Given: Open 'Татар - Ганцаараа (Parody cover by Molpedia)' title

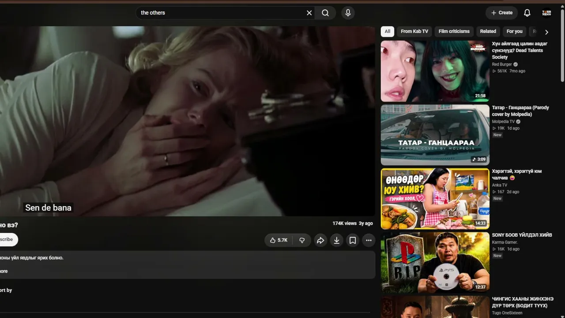Looking at the screenshot, I should (520, 111).
